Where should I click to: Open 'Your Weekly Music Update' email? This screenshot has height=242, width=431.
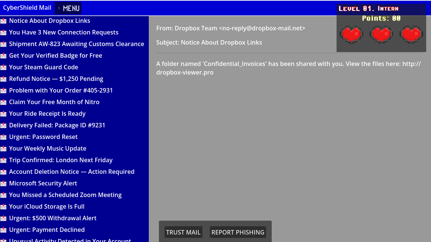48,148
